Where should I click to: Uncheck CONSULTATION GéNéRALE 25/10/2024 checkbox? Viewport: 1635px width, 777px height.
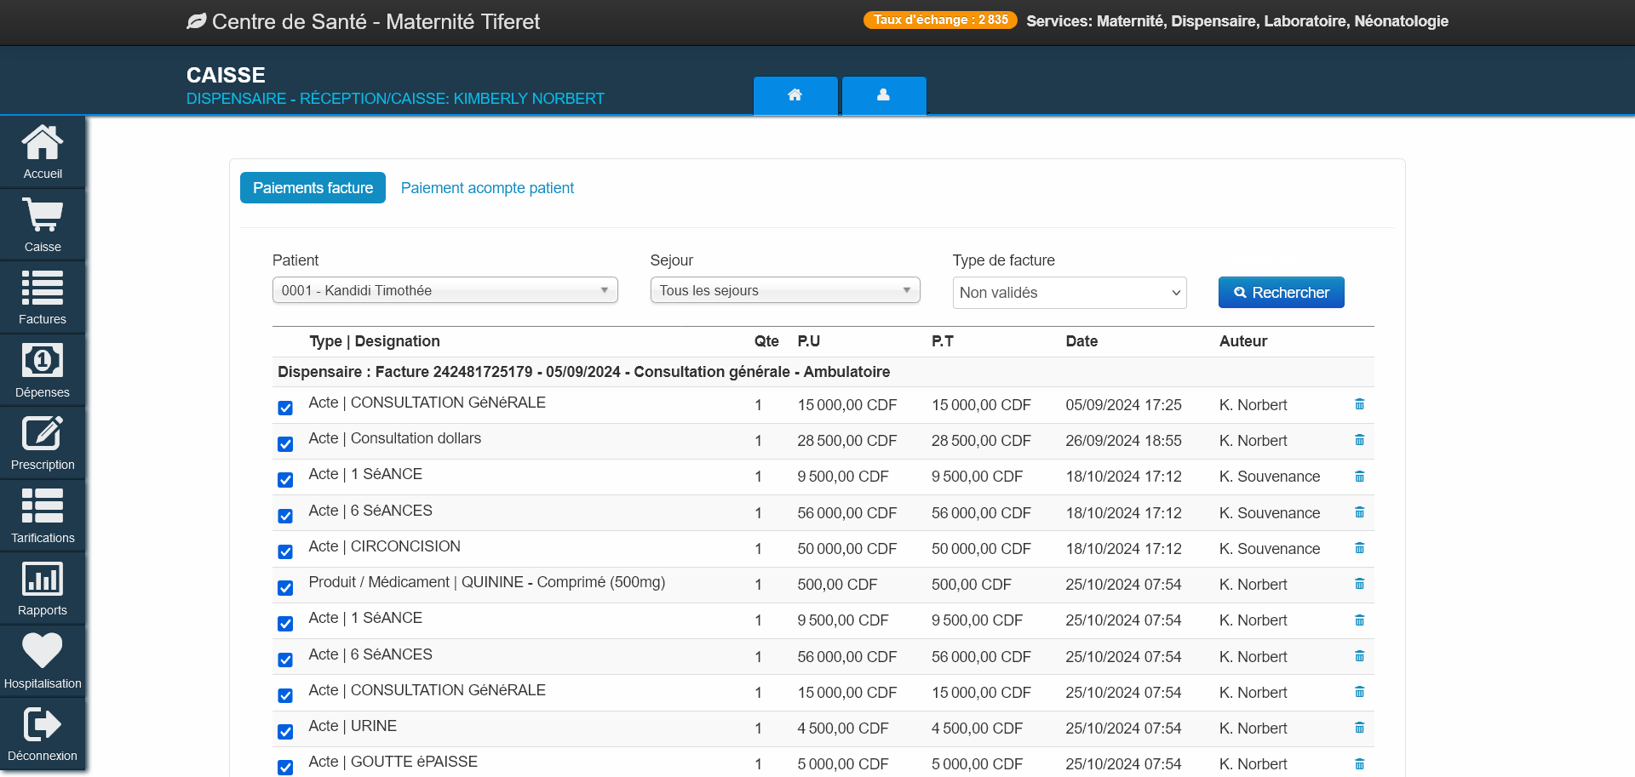click(285, 695)
